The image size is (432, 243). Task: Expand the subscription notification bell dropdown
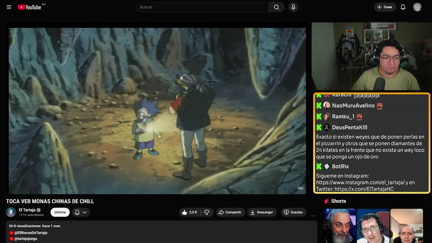pos(81,212)
